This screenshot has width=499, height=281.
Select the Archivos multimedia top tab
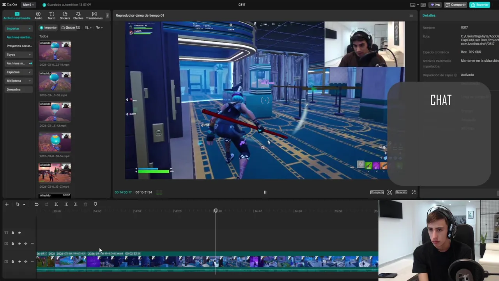tap(17, 16)
